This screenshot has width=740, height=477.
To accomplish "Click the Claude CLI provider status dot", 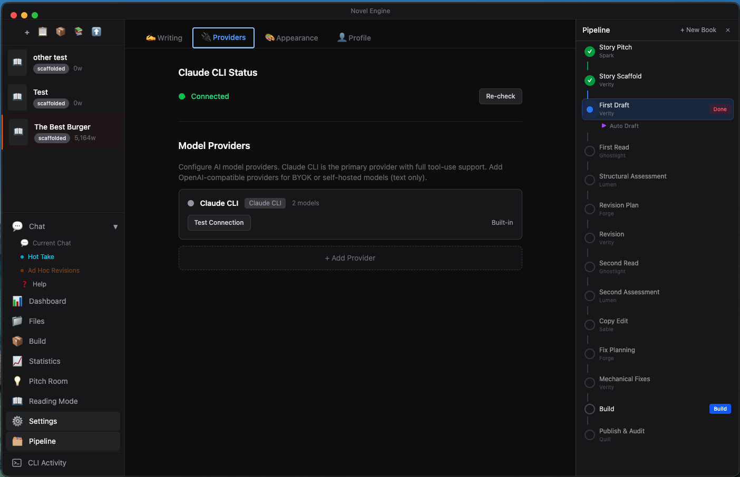I will point(191,203).
